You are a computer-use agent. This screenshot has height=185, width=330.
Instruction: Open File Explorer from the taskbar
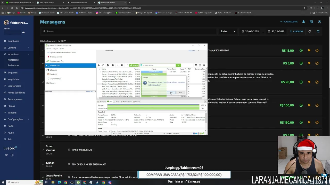(53, 182)
